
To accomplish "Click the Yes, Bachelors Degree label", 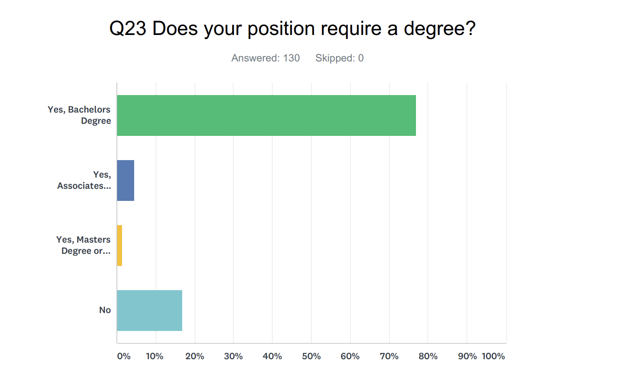I will coord(79,115).
